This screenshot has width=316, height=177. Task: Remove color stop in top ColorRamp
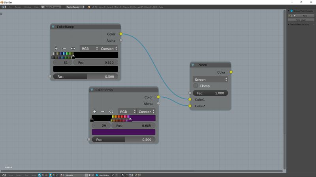(x=64, y=48)
